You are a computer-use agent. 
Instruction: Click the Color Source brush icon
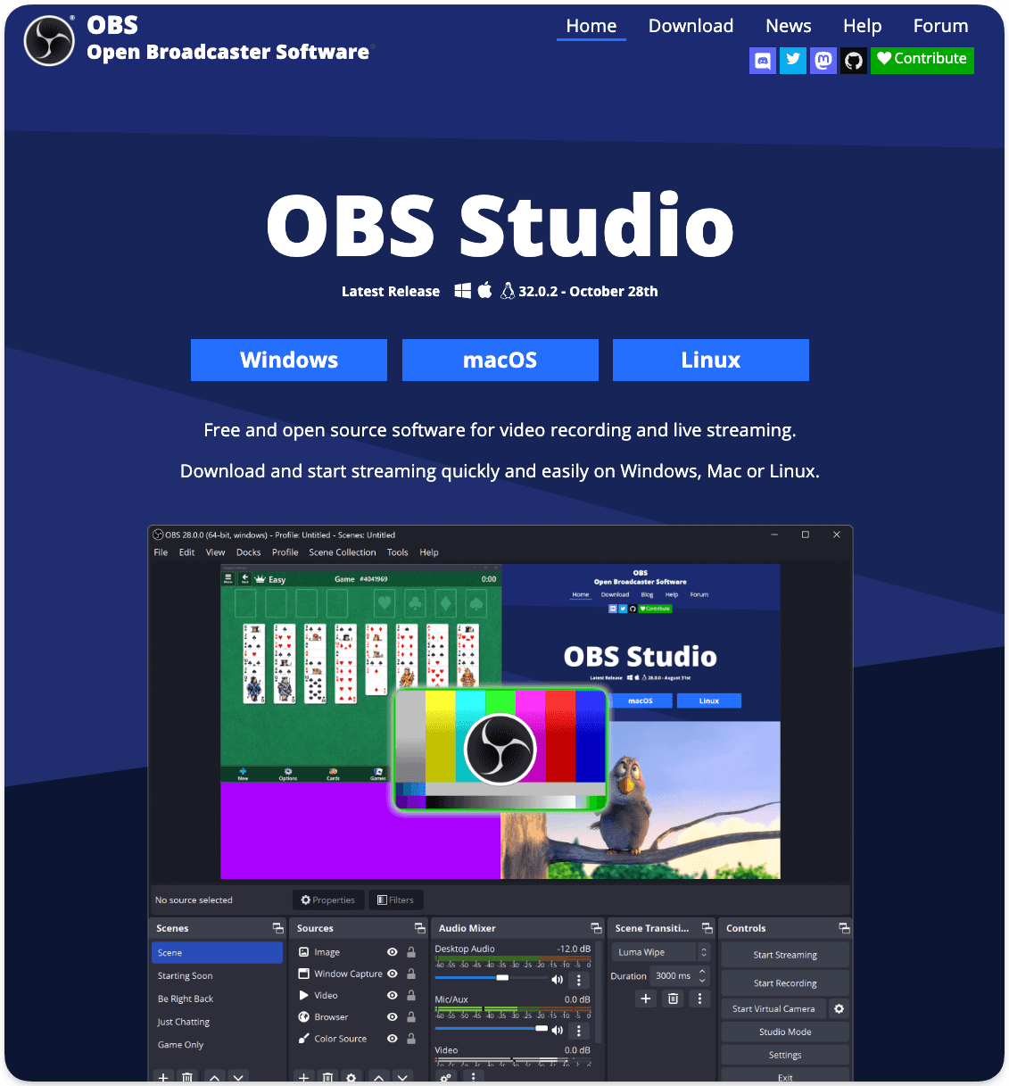(x=303, y=1038)
